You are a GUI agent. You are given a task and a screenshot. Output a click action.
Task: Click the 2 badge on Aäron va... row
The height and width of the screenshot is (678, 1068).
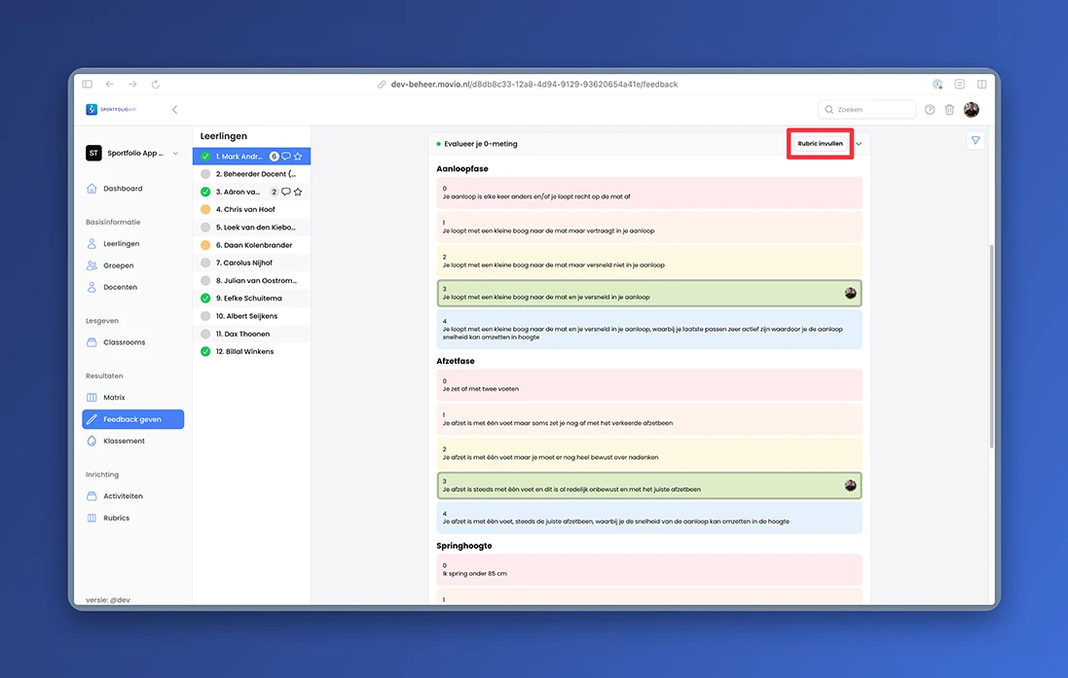point(274,192)
